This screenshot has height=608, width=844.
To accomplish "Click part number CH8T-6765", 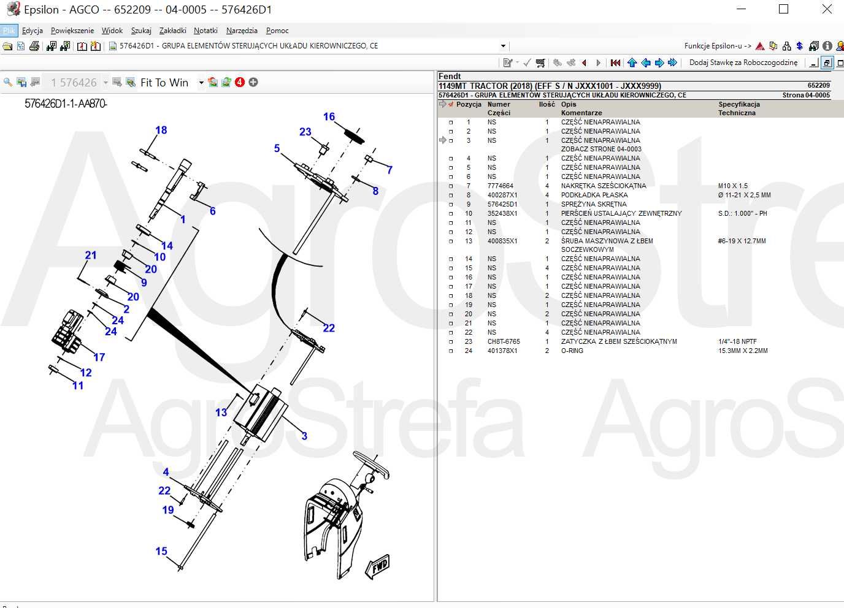I will (x=504, y=342).
